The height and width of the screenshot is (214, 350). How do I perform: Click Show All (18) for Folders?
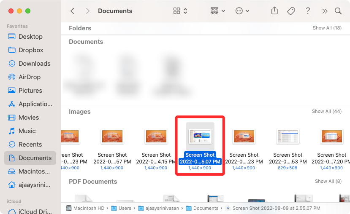[x=327, y=28]
